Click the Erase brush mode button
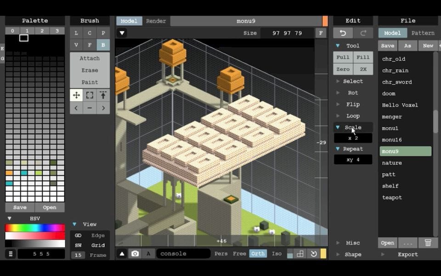The width and height of the screenshot is (441, 276). pos(90,70)
